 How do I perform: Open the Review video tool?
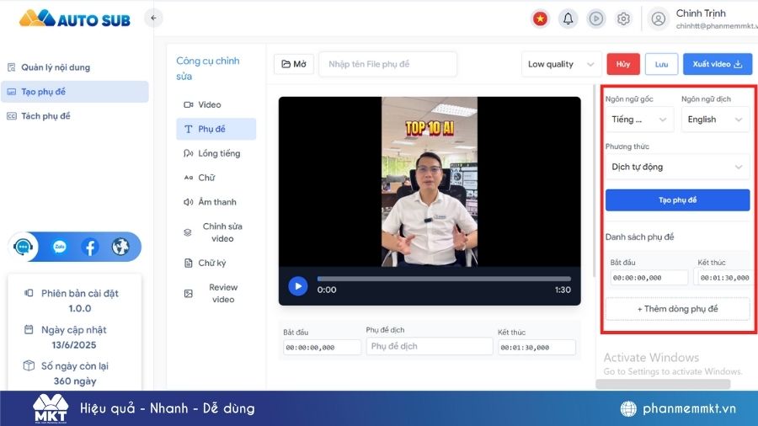(216, 293)
